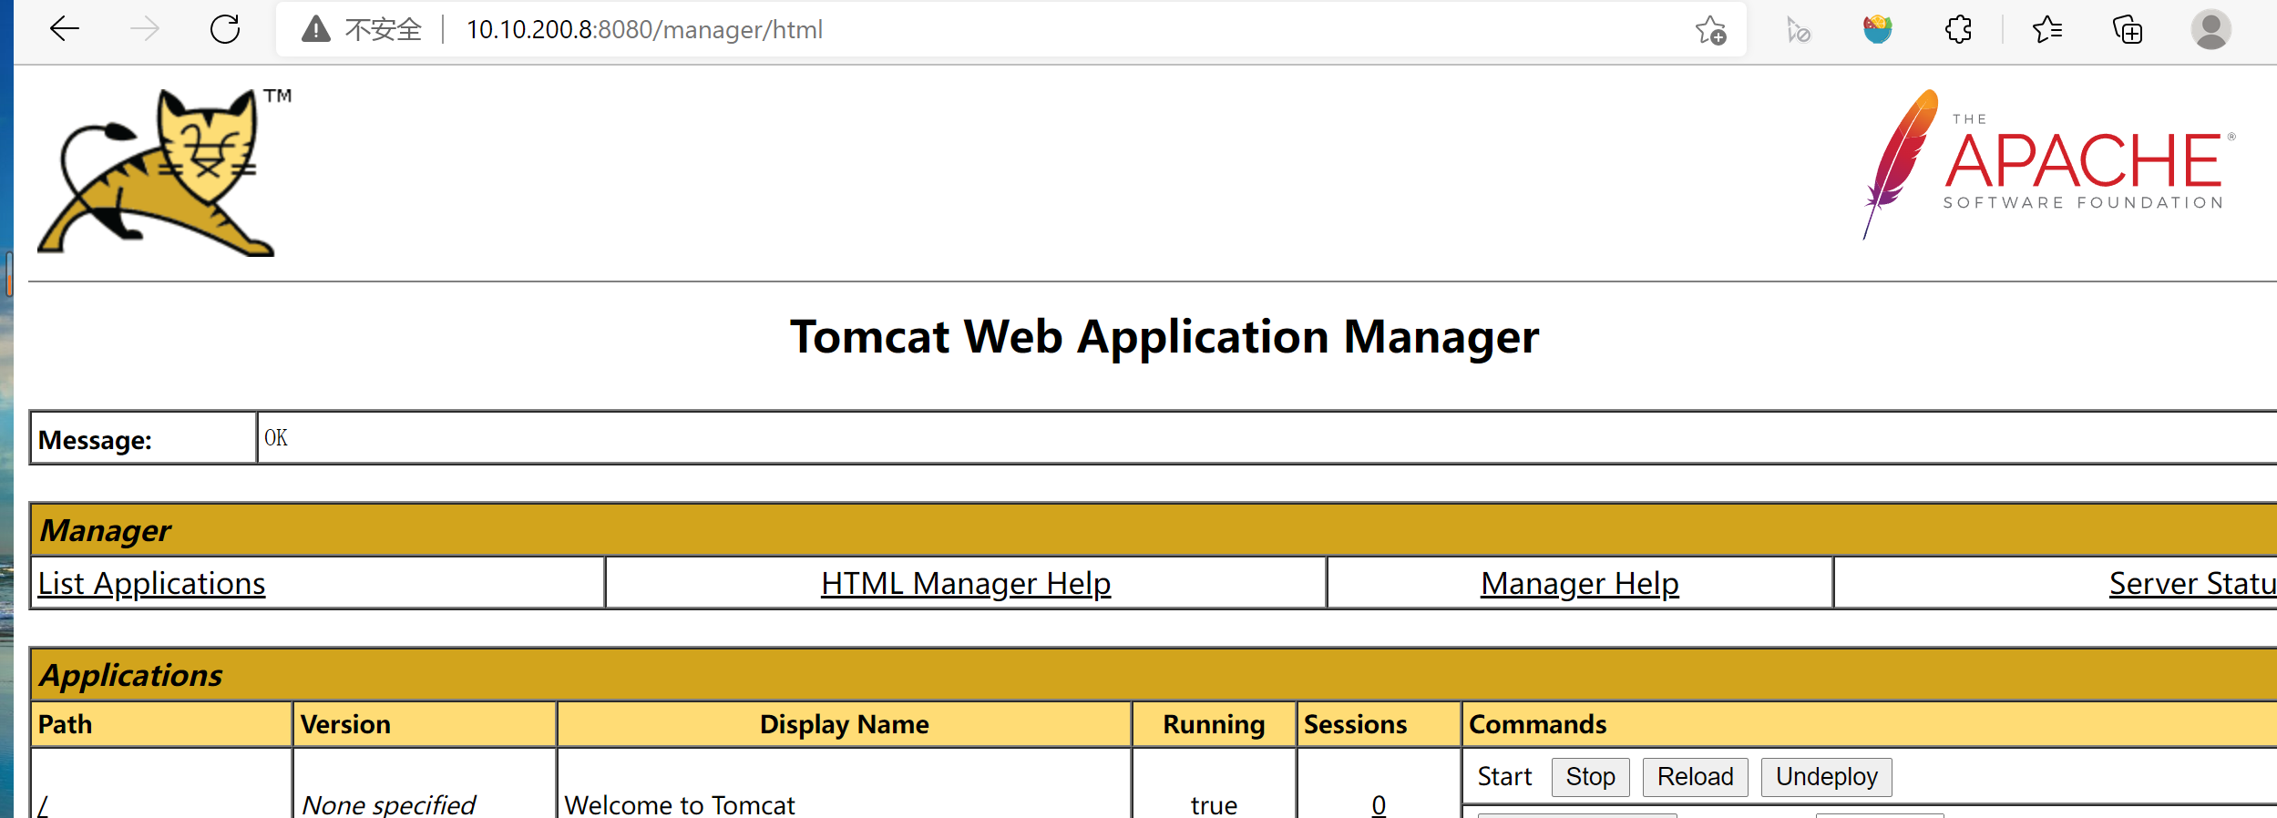Click the browser back arrow
The image size is (2277, 818).
[64, 29]
